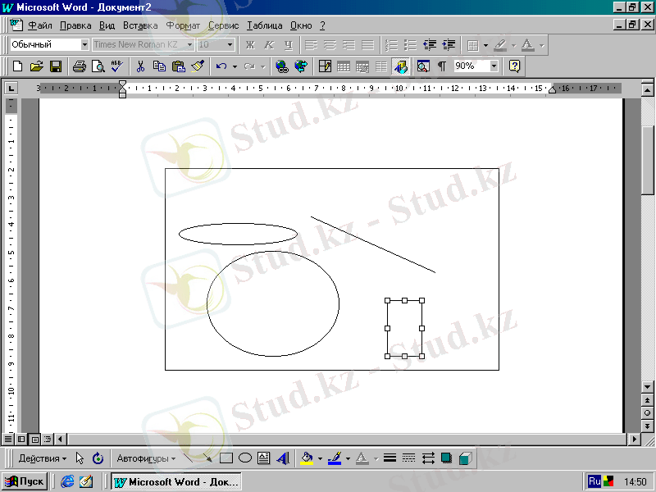Open the 3-D effects tool
Viewport: 656px width, 492px height.
pos(465,458)
